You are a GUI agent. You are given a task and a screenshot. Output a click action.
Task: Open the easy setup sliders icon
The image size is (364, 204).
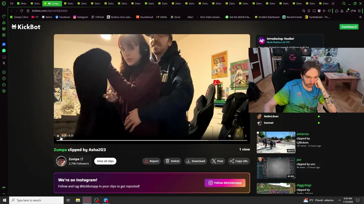(x=360, y=11)
